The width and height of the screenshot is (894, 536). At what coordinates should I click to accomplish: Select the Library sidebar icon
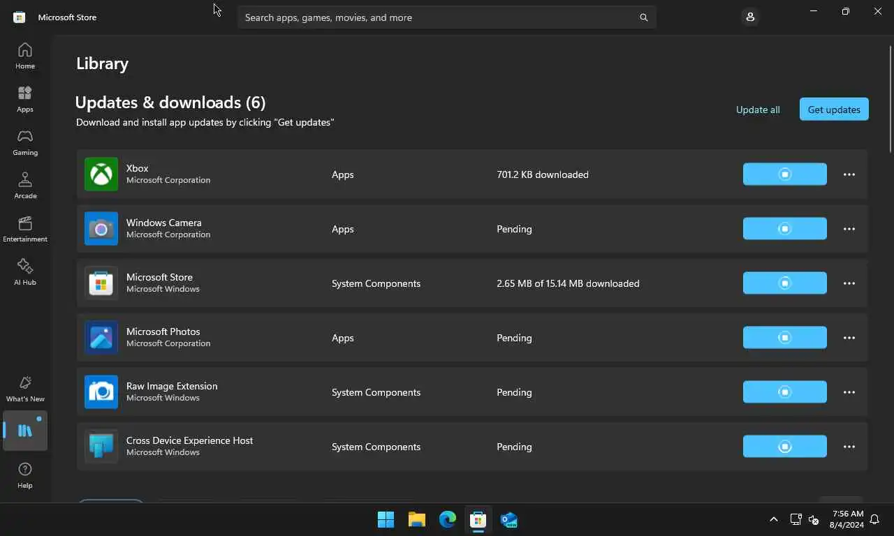coord(25,431)
